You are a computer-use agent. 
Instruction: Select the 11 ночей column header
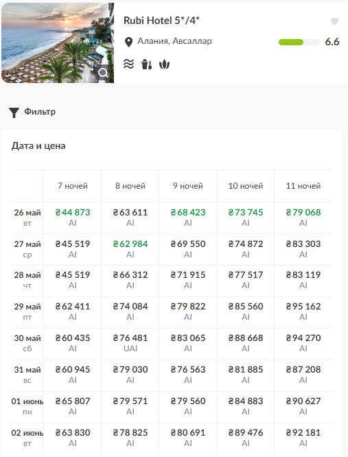click(x=303, y=186)
